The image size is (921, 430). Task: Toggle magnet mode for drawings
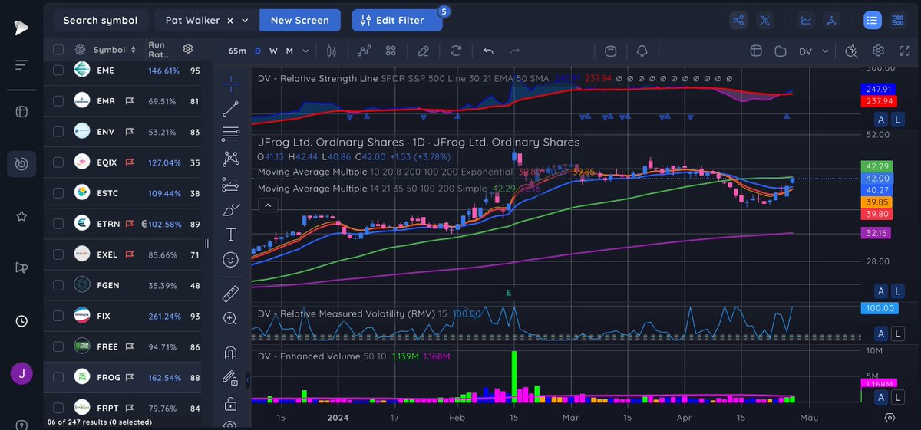[x=230, y=353]
